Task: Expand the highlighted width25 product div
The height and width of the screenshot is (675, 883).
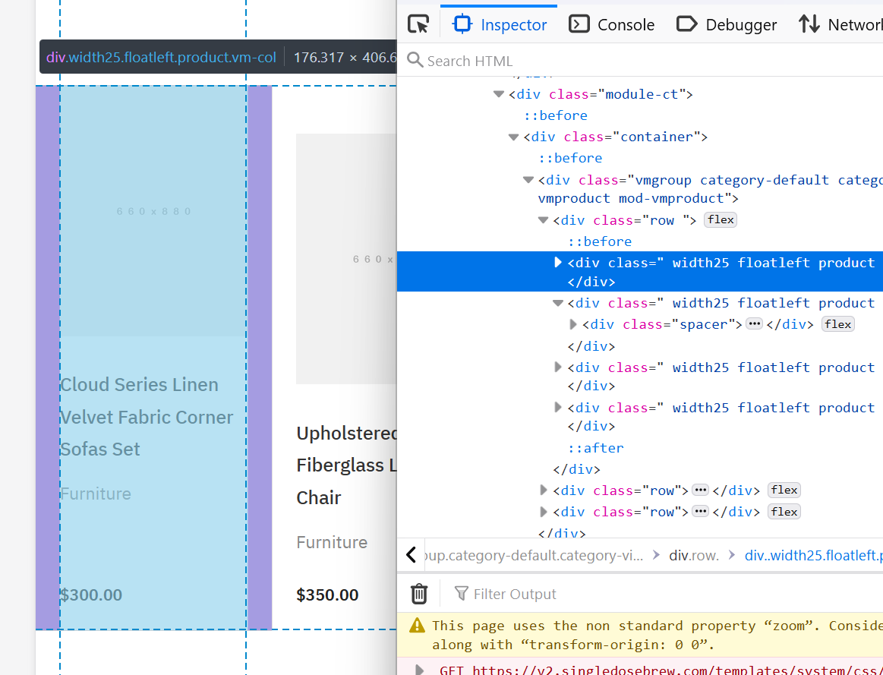Action: [559, 263]
